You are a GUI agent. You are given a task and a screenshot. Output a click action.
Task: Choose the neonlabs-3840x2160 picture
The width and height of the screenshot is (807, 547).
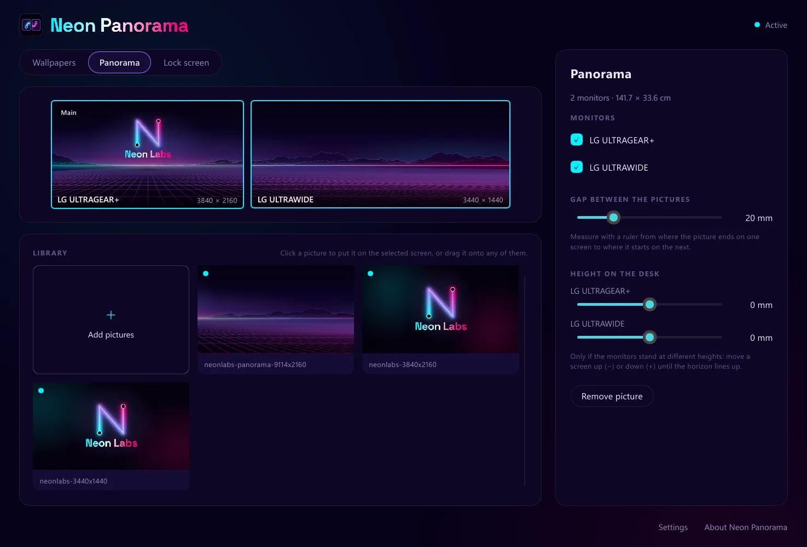tap(440, 320)
